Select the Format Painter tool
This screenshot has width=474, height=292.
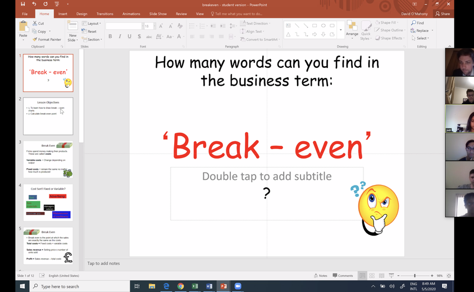47,39
